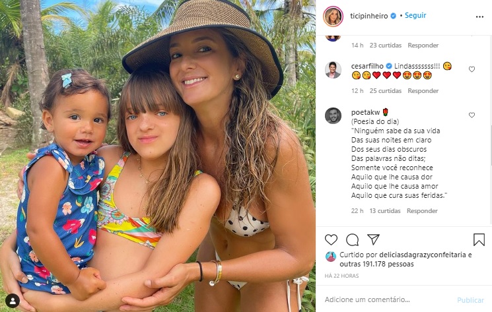Viewport: 492px width, 312px height.
Task: Like the post with the heart icon
Action: (331, 239)
